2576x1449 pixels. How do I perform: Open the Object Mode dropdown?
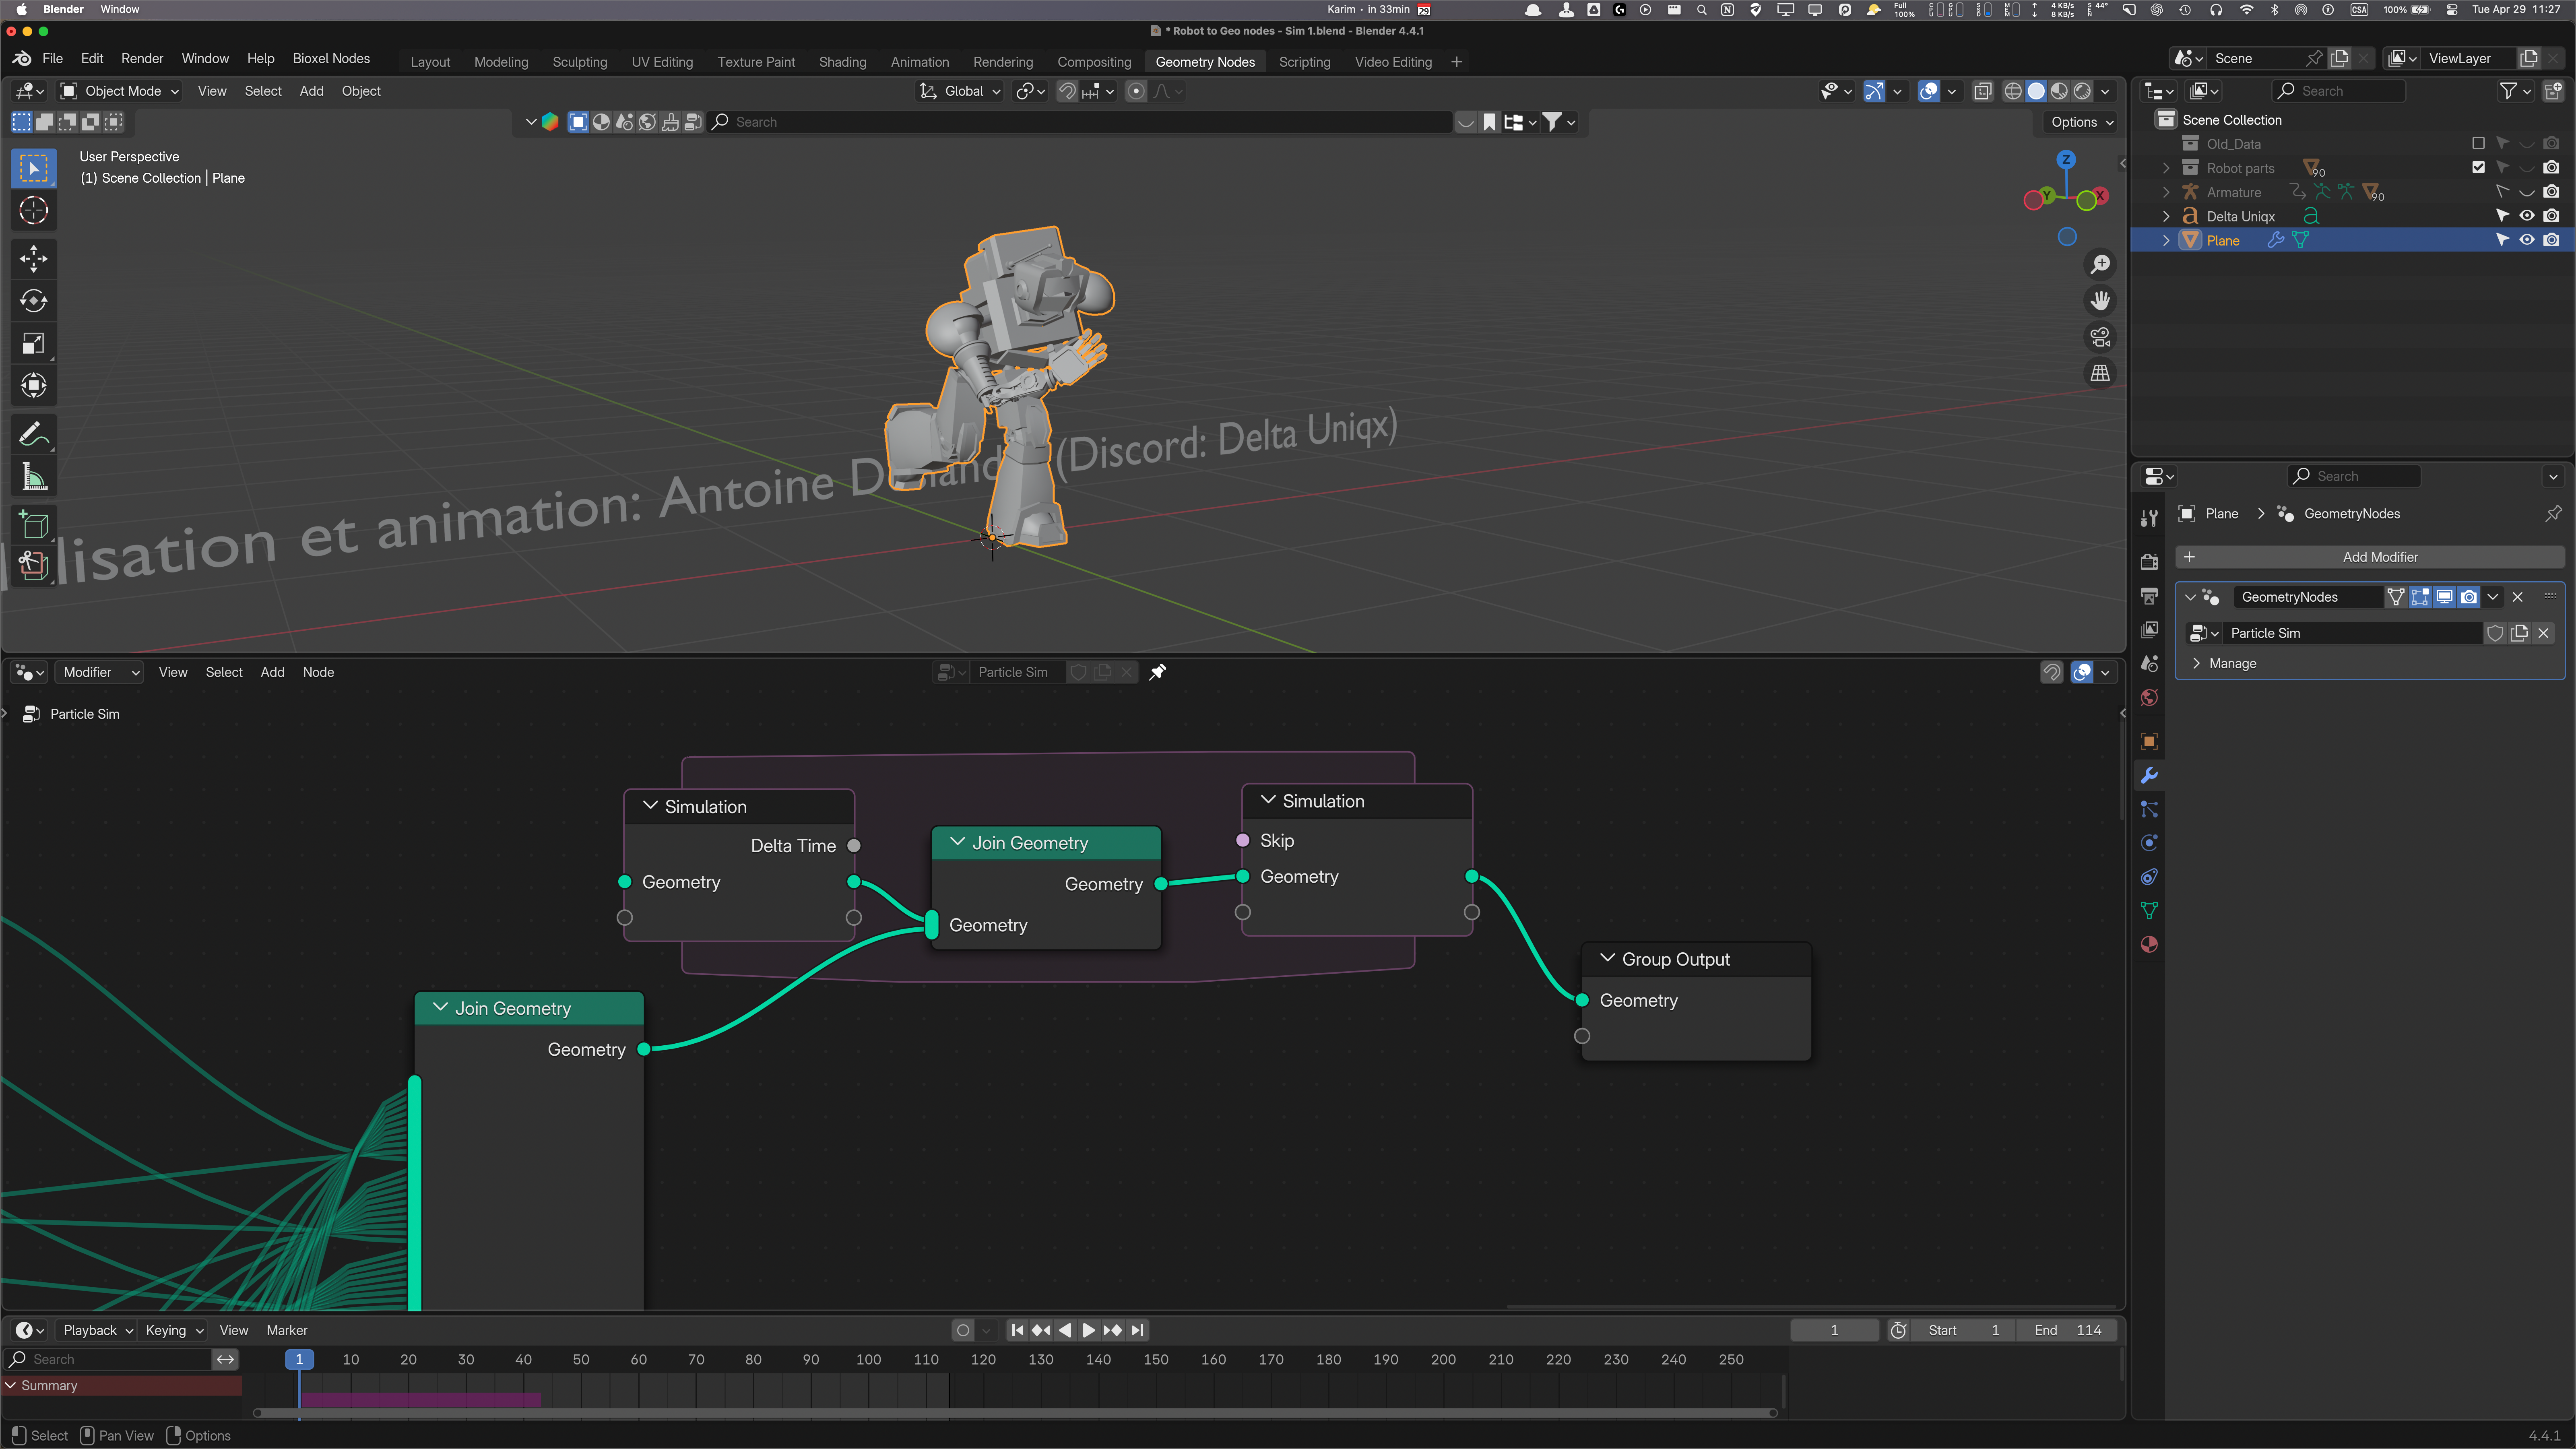[x=120, y=91]
